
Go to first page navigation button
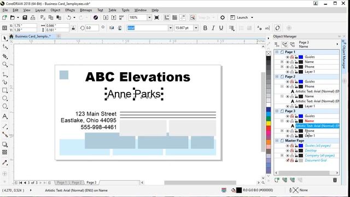tap(21, 182)
